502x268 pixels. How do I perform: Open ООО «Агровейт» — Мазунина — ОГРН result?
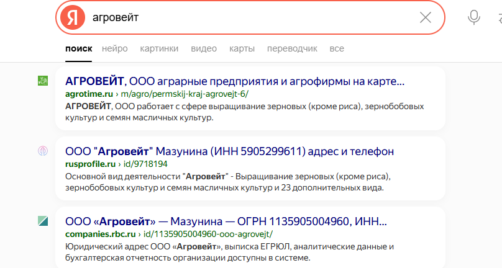(x=226, y=221)
